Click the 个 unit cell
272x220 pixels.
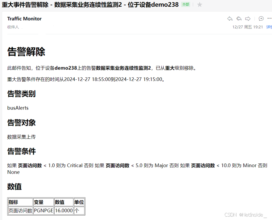[x=79, y=211]
